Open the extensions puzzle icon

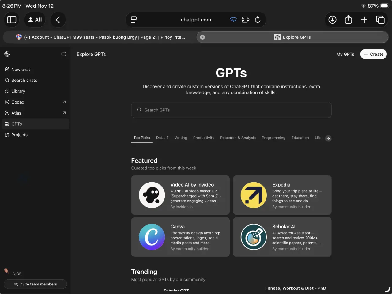pos(245,20)
